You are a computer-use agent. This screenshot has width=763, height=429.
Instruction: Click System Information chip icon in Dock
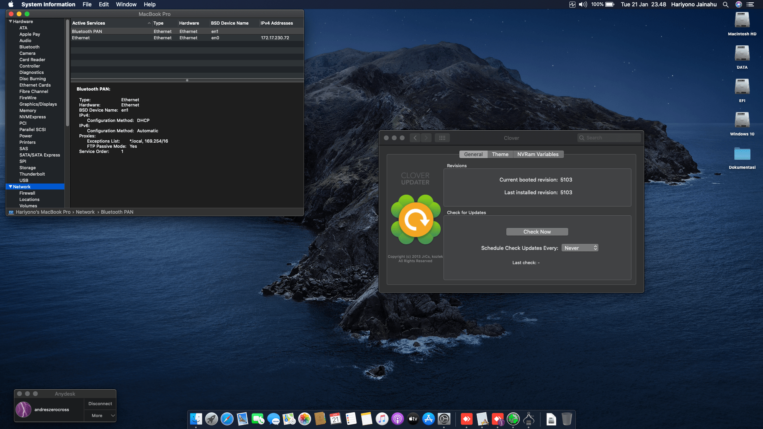[529, 419]
